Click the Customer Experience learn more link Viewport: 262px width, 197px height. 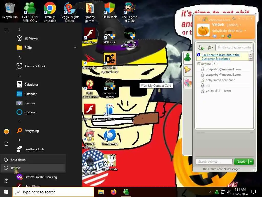click(220, 57)
